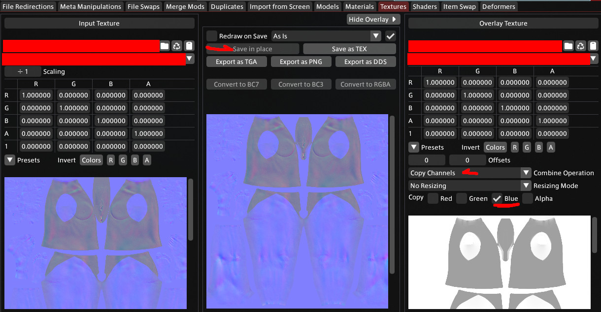Image resolution: width=601 pixels, height=312 pixels.
Task: Invert A channel of Overlay Texture
Action: [551, 147]
